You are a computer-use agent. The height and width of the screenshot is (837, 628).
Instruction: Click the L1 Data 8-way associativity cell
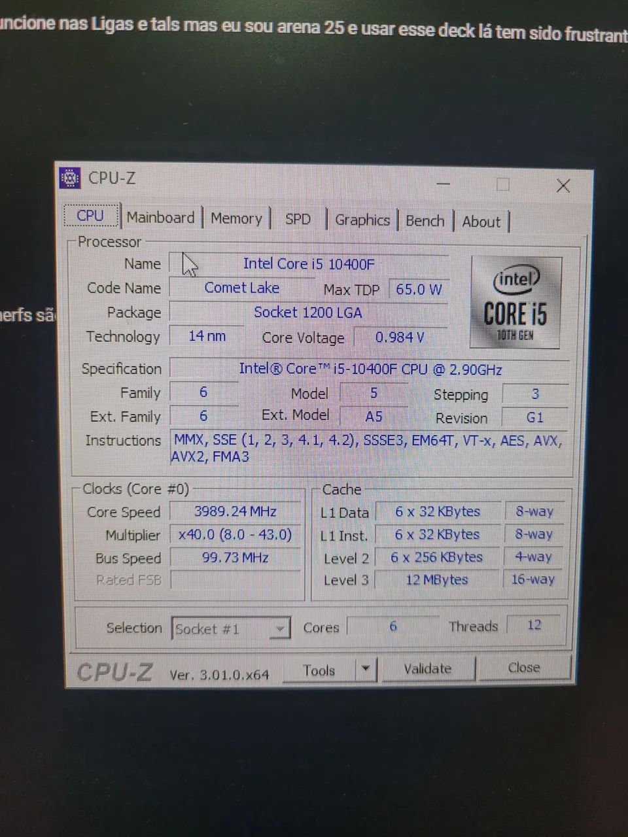[x=534, y=511]
